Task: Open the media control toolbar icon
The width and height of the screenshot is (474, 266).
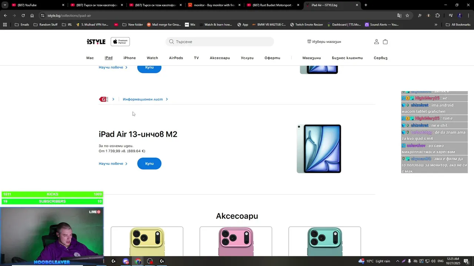Action: click(x=450, y=16)
